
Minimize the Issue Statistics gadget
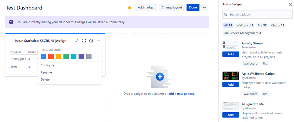pyautogui.click(x=77, y=40)
